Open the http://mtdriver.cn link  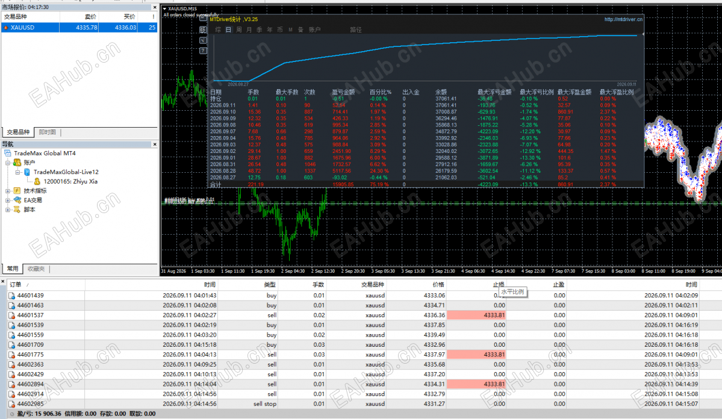pos(623,19)
